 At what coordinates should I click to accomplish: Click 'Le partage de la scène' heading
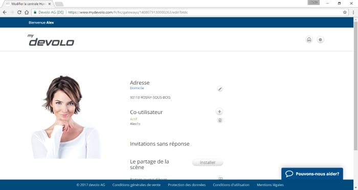coord(149,165)
